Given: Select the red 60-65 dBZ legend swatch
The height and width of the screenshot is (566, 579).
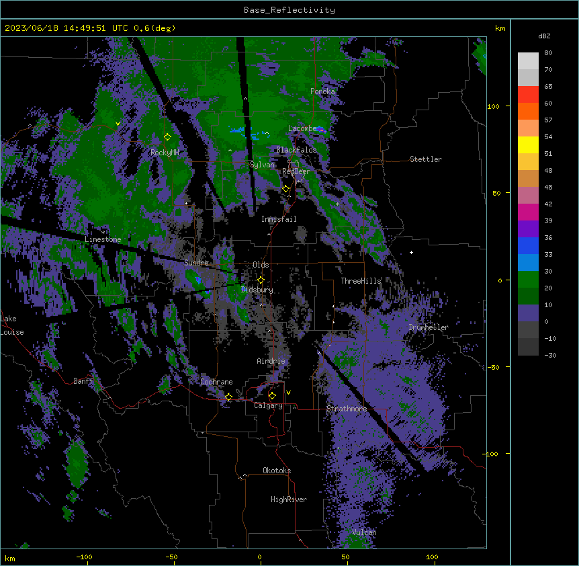Looking at the screenshot, I should pyautogui.click(x=528, y=95).
